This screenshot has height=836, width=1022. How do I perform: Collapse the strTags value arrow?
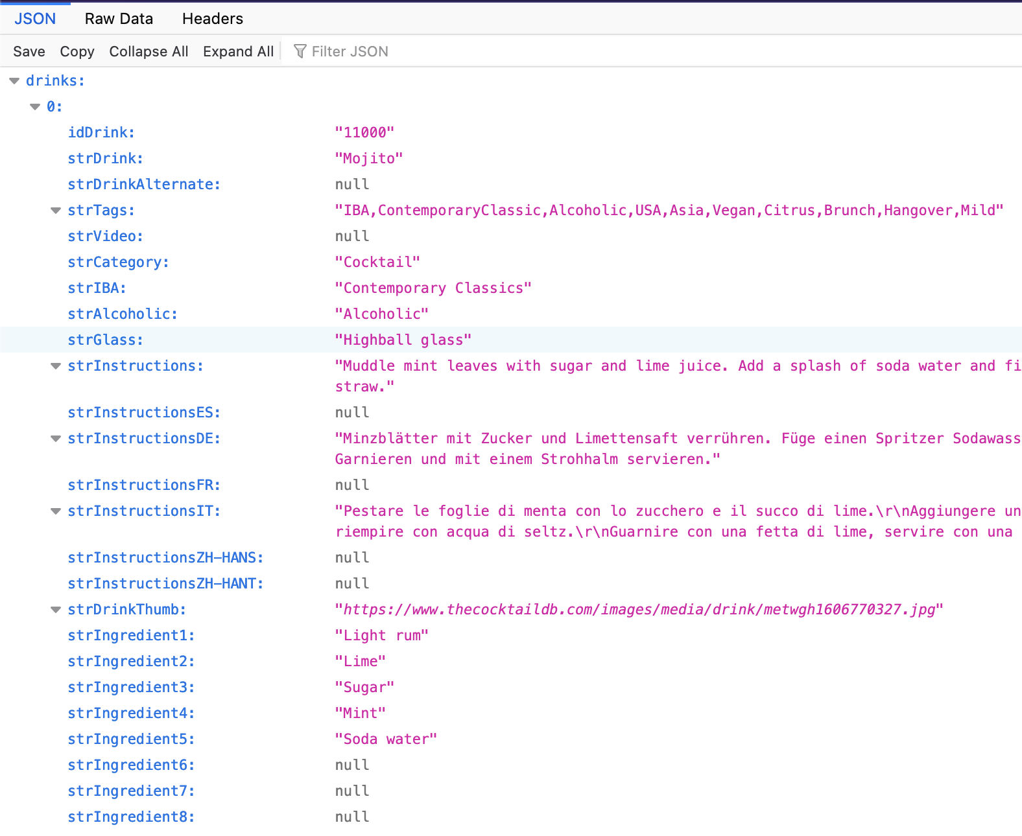(56, 211)
